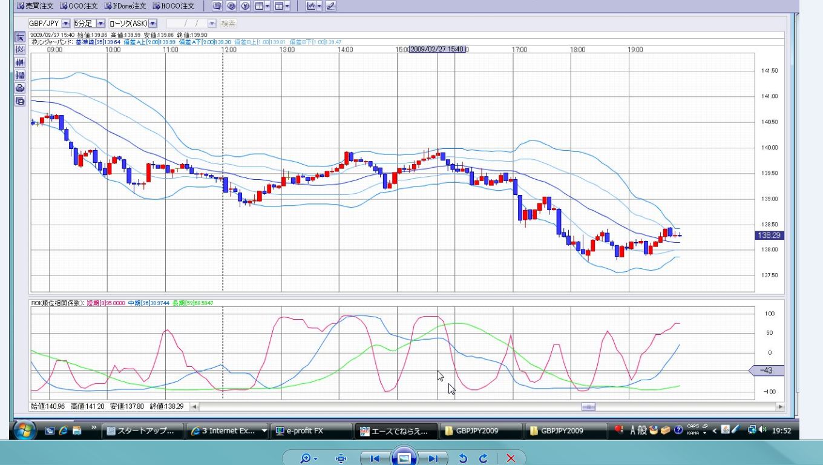823x465 pixels.
Task: Go to next image in photo viewer
Action: (x=433, y=458)
